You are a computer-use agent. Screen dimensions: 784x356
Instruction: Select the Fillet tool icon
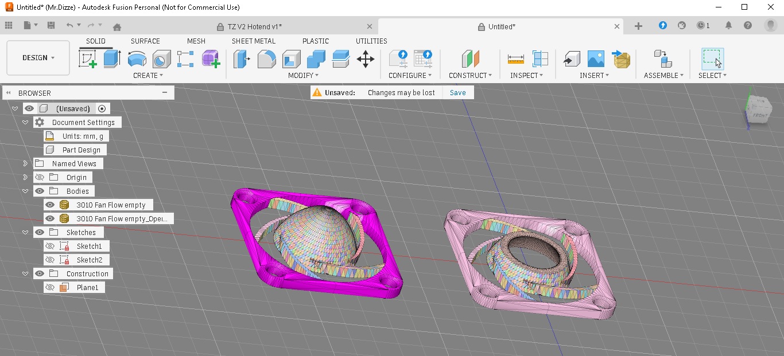[x=266, y=58]
